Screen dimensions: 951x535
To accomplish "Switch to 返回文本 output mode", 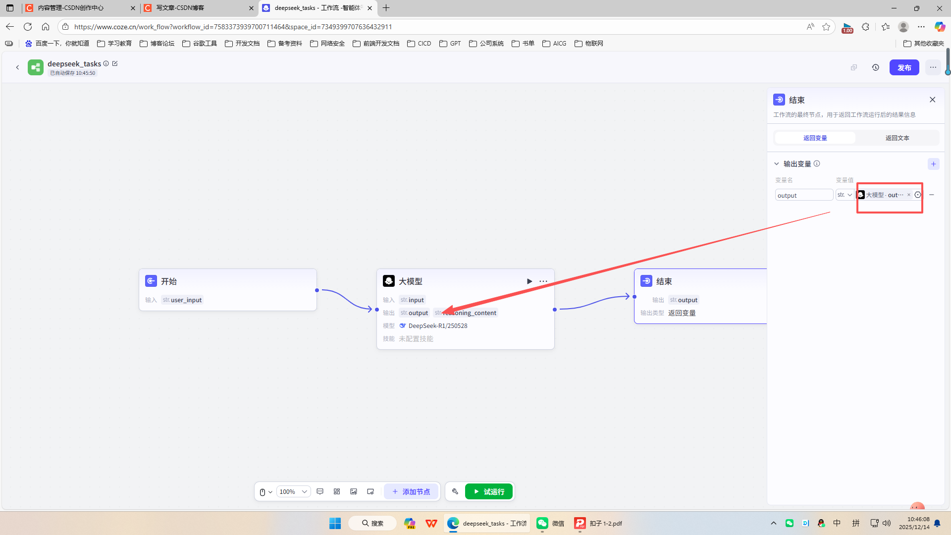I will [x=897, y=138].
